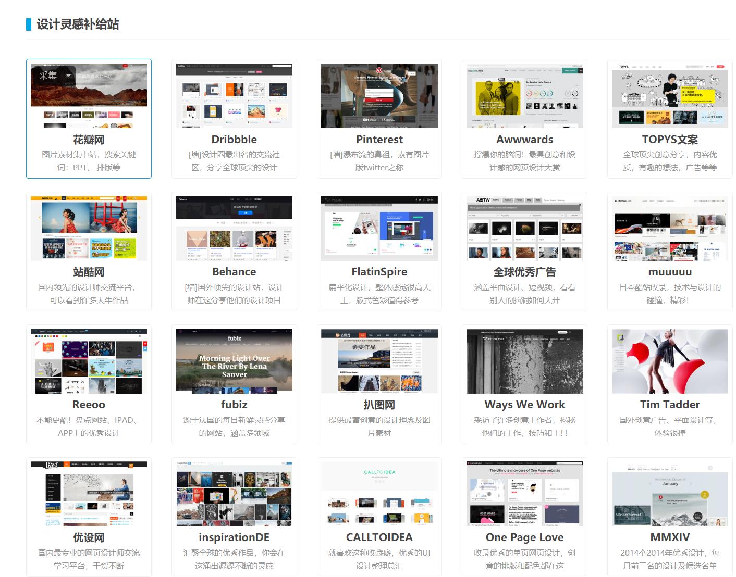
Task: Select text "不能更酷！盘点网站、IPAD、APP上的优秀设计"
Action: click(89, 427)
